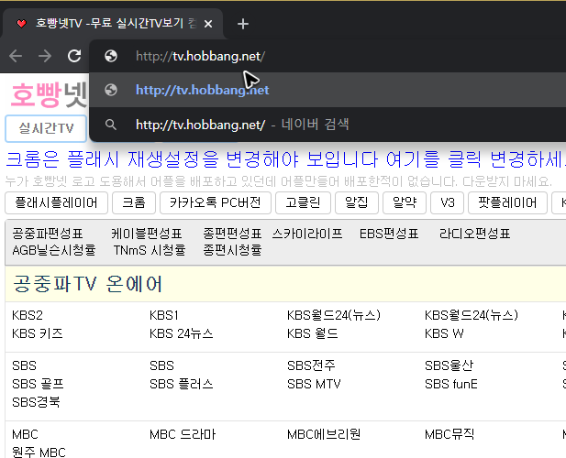Click the 카카오톡 PC버전 button
The width and height of the screenshot is (566, 458).
(216, 202)
